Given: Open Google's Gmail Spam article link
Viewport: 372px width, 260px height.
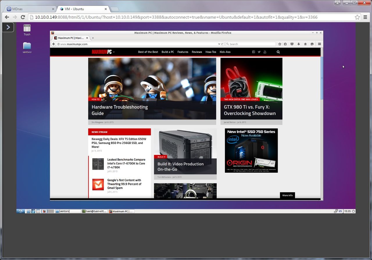Looking at the screenshot, I should tap(124, 184).
